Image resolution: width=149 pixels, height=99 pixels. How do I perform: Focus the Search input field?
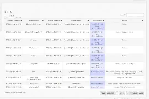point(135,15)
